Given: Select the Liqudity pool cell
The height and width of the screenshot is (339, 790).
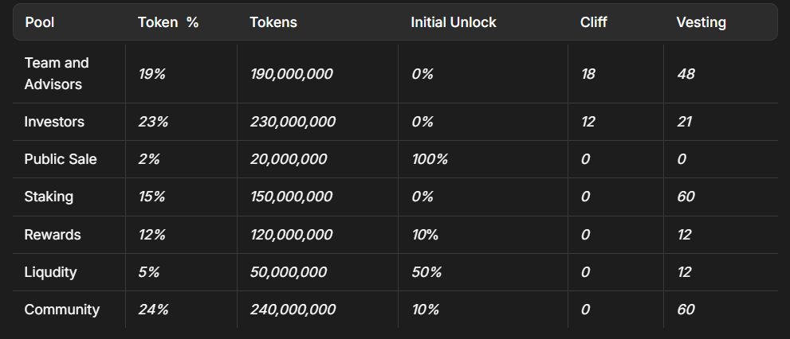Looking at the screenshot, I should click(x=51, y=272).
